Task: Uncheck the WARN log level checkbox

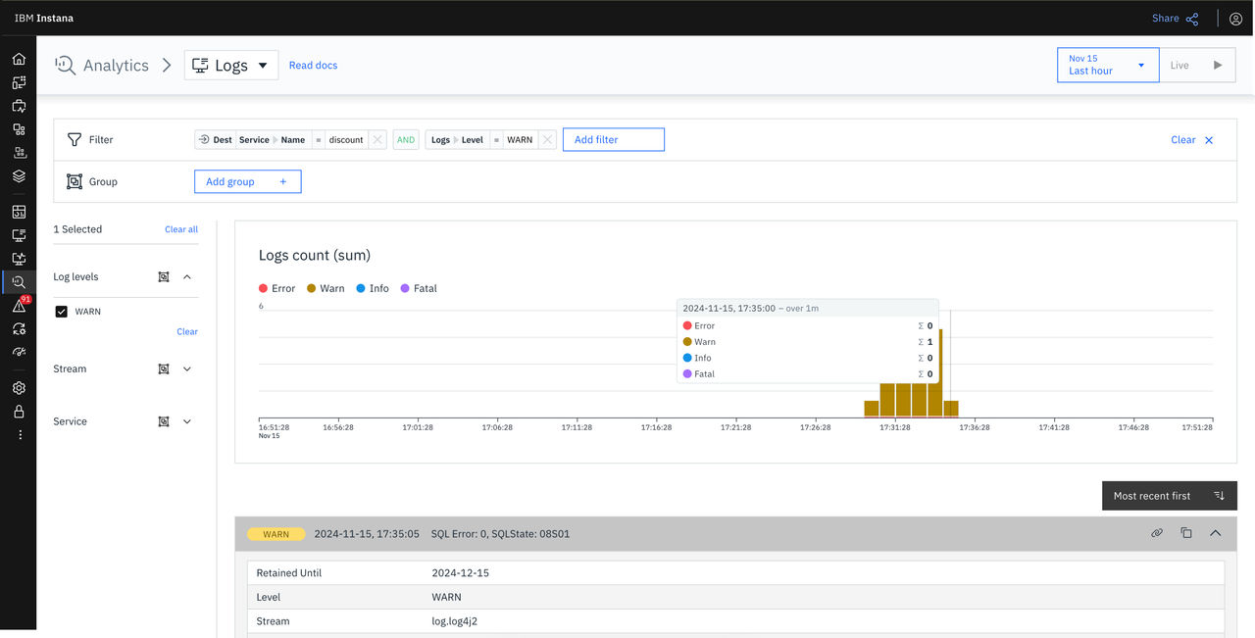Action: [x=62, y=312]
